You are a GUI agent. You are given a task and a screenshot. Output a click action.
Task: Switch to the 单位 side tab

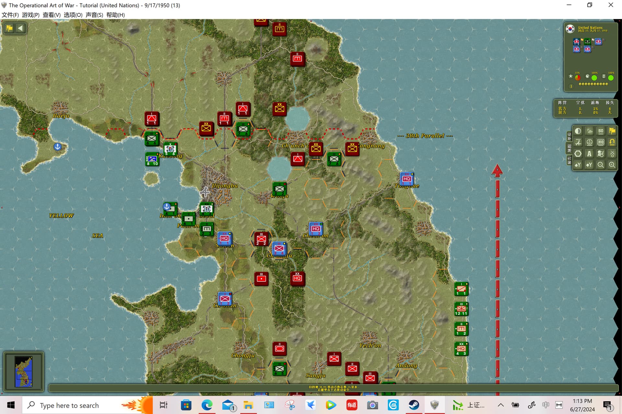coord(569,136)
